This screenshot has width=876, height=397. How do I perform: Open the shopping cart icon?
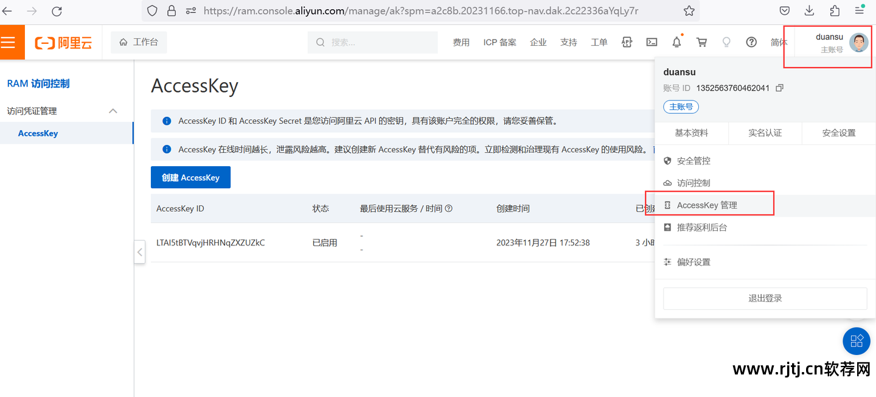pyautogui.click(x=701, y=42)
